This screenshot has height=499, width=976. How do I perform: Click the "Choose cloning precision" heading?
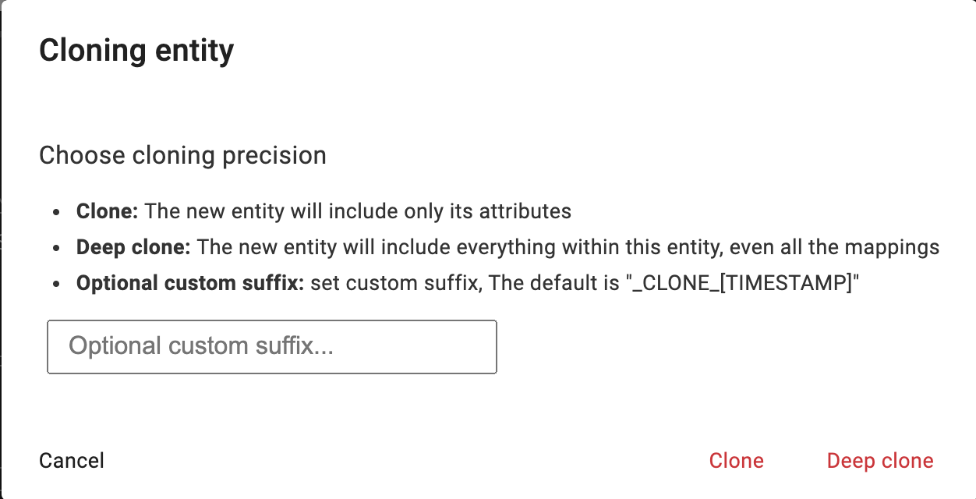point(182,155)
